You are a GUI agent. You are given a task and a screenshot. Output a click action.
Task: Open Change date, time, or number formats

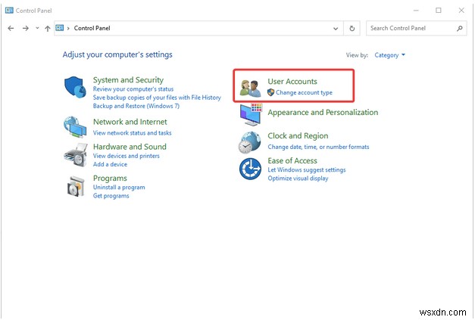(318, 147)
